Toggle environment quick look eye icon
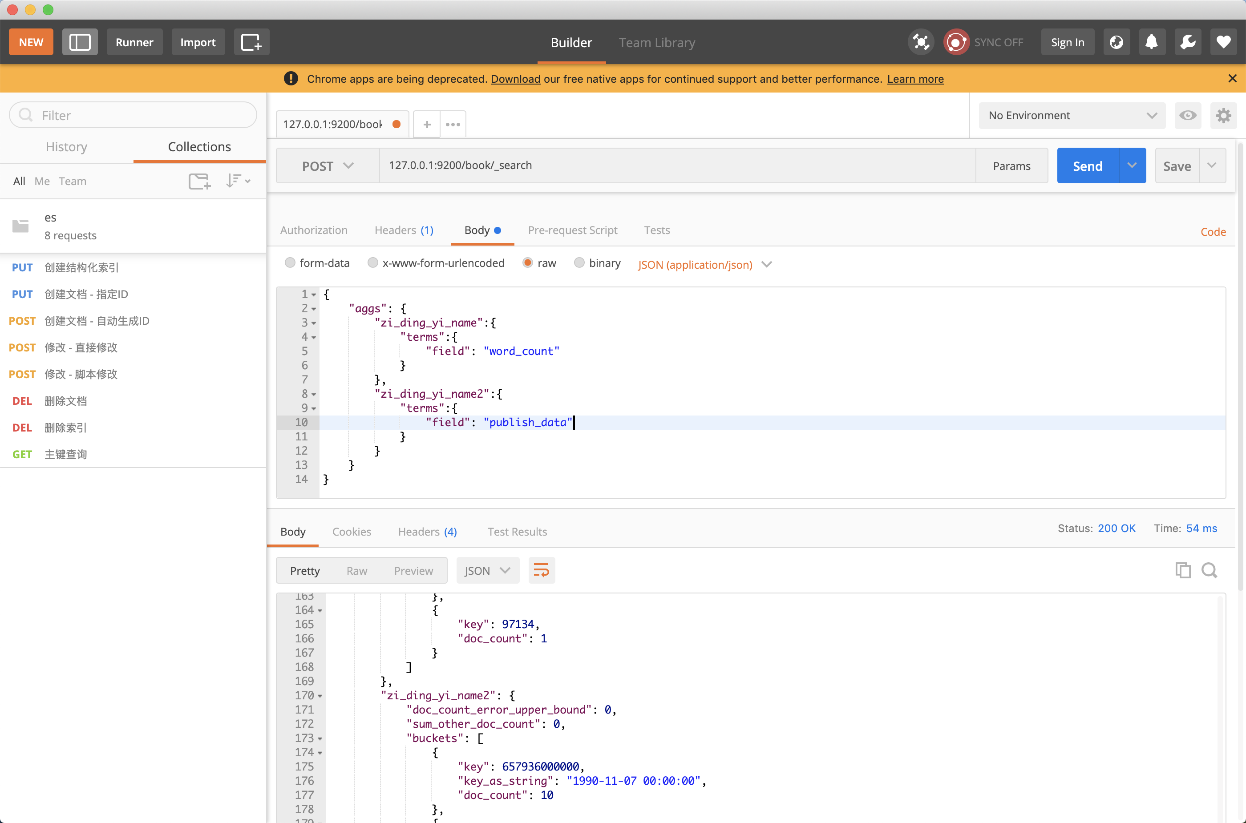The width and height of the screenshot is (1246, 823). (x=1188, y=116)
